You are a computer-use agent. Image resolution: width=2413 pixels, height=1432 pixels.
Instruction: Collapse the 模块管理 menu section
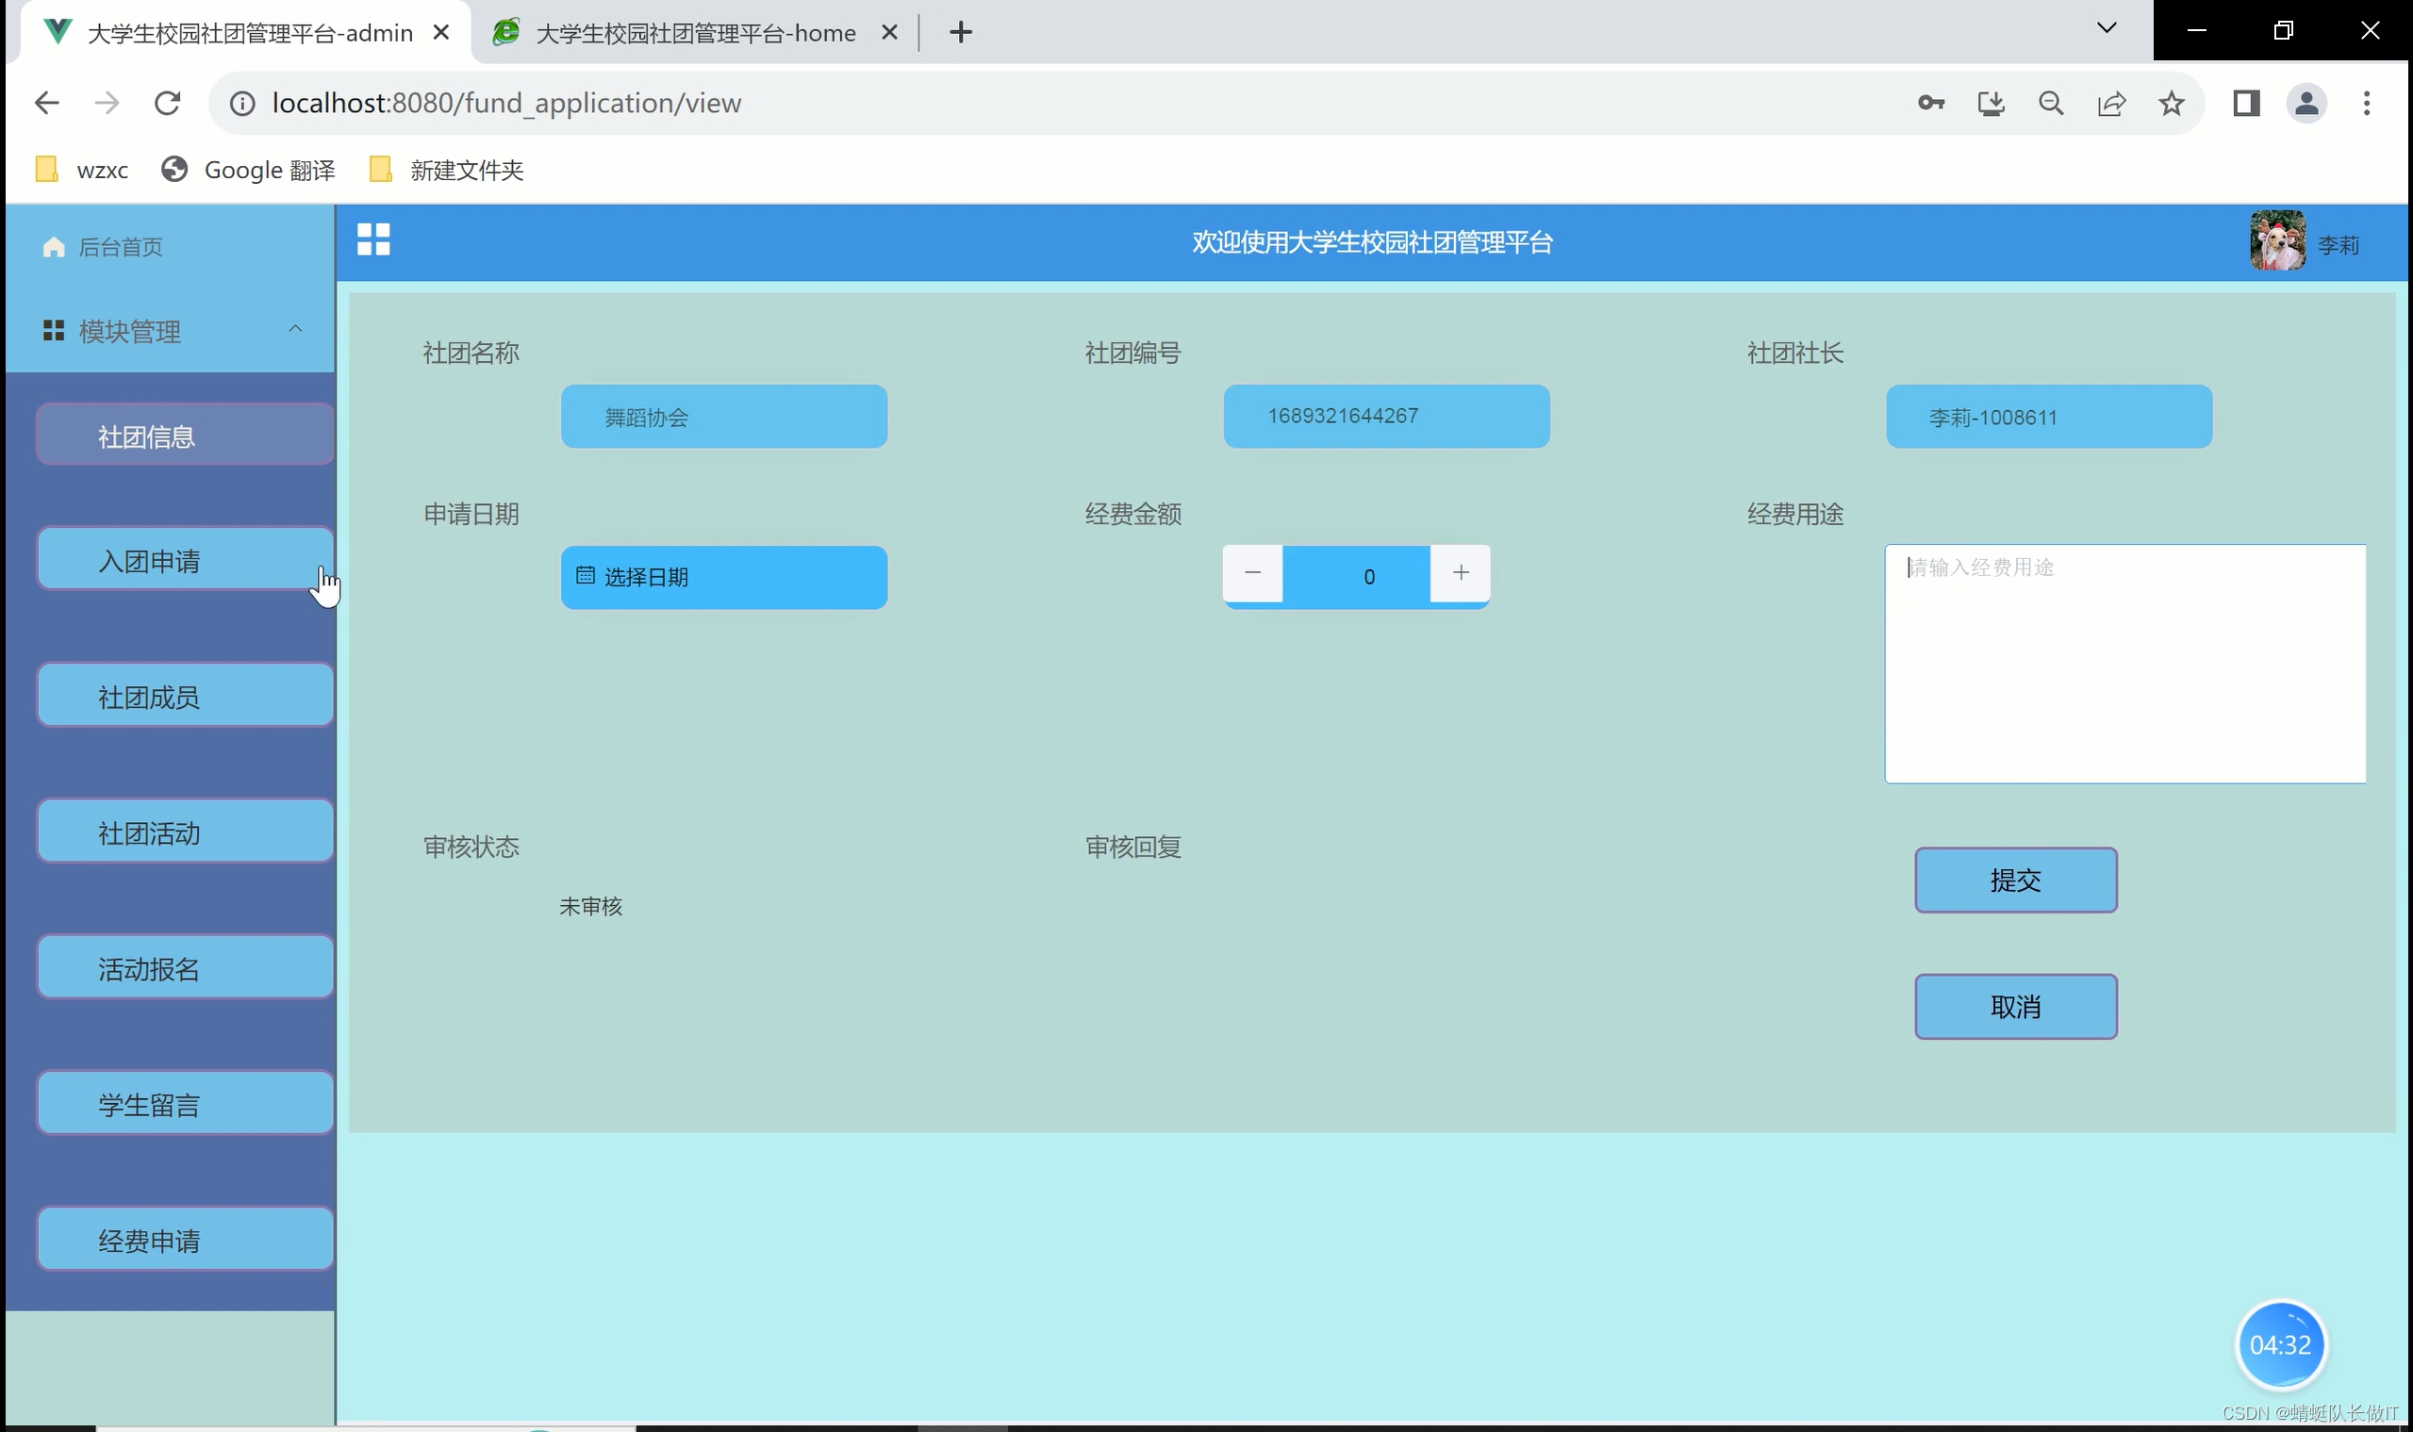tap(295, 330)
